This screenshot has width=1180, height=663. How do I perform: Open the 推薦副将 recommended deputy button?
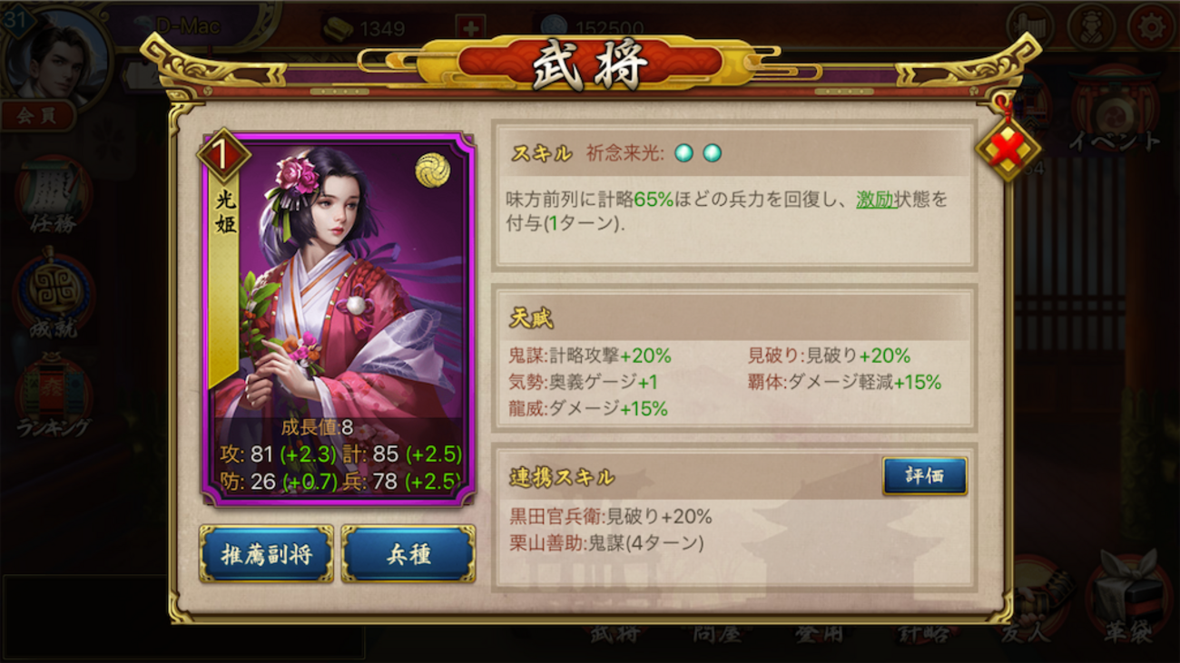[266, 553]
